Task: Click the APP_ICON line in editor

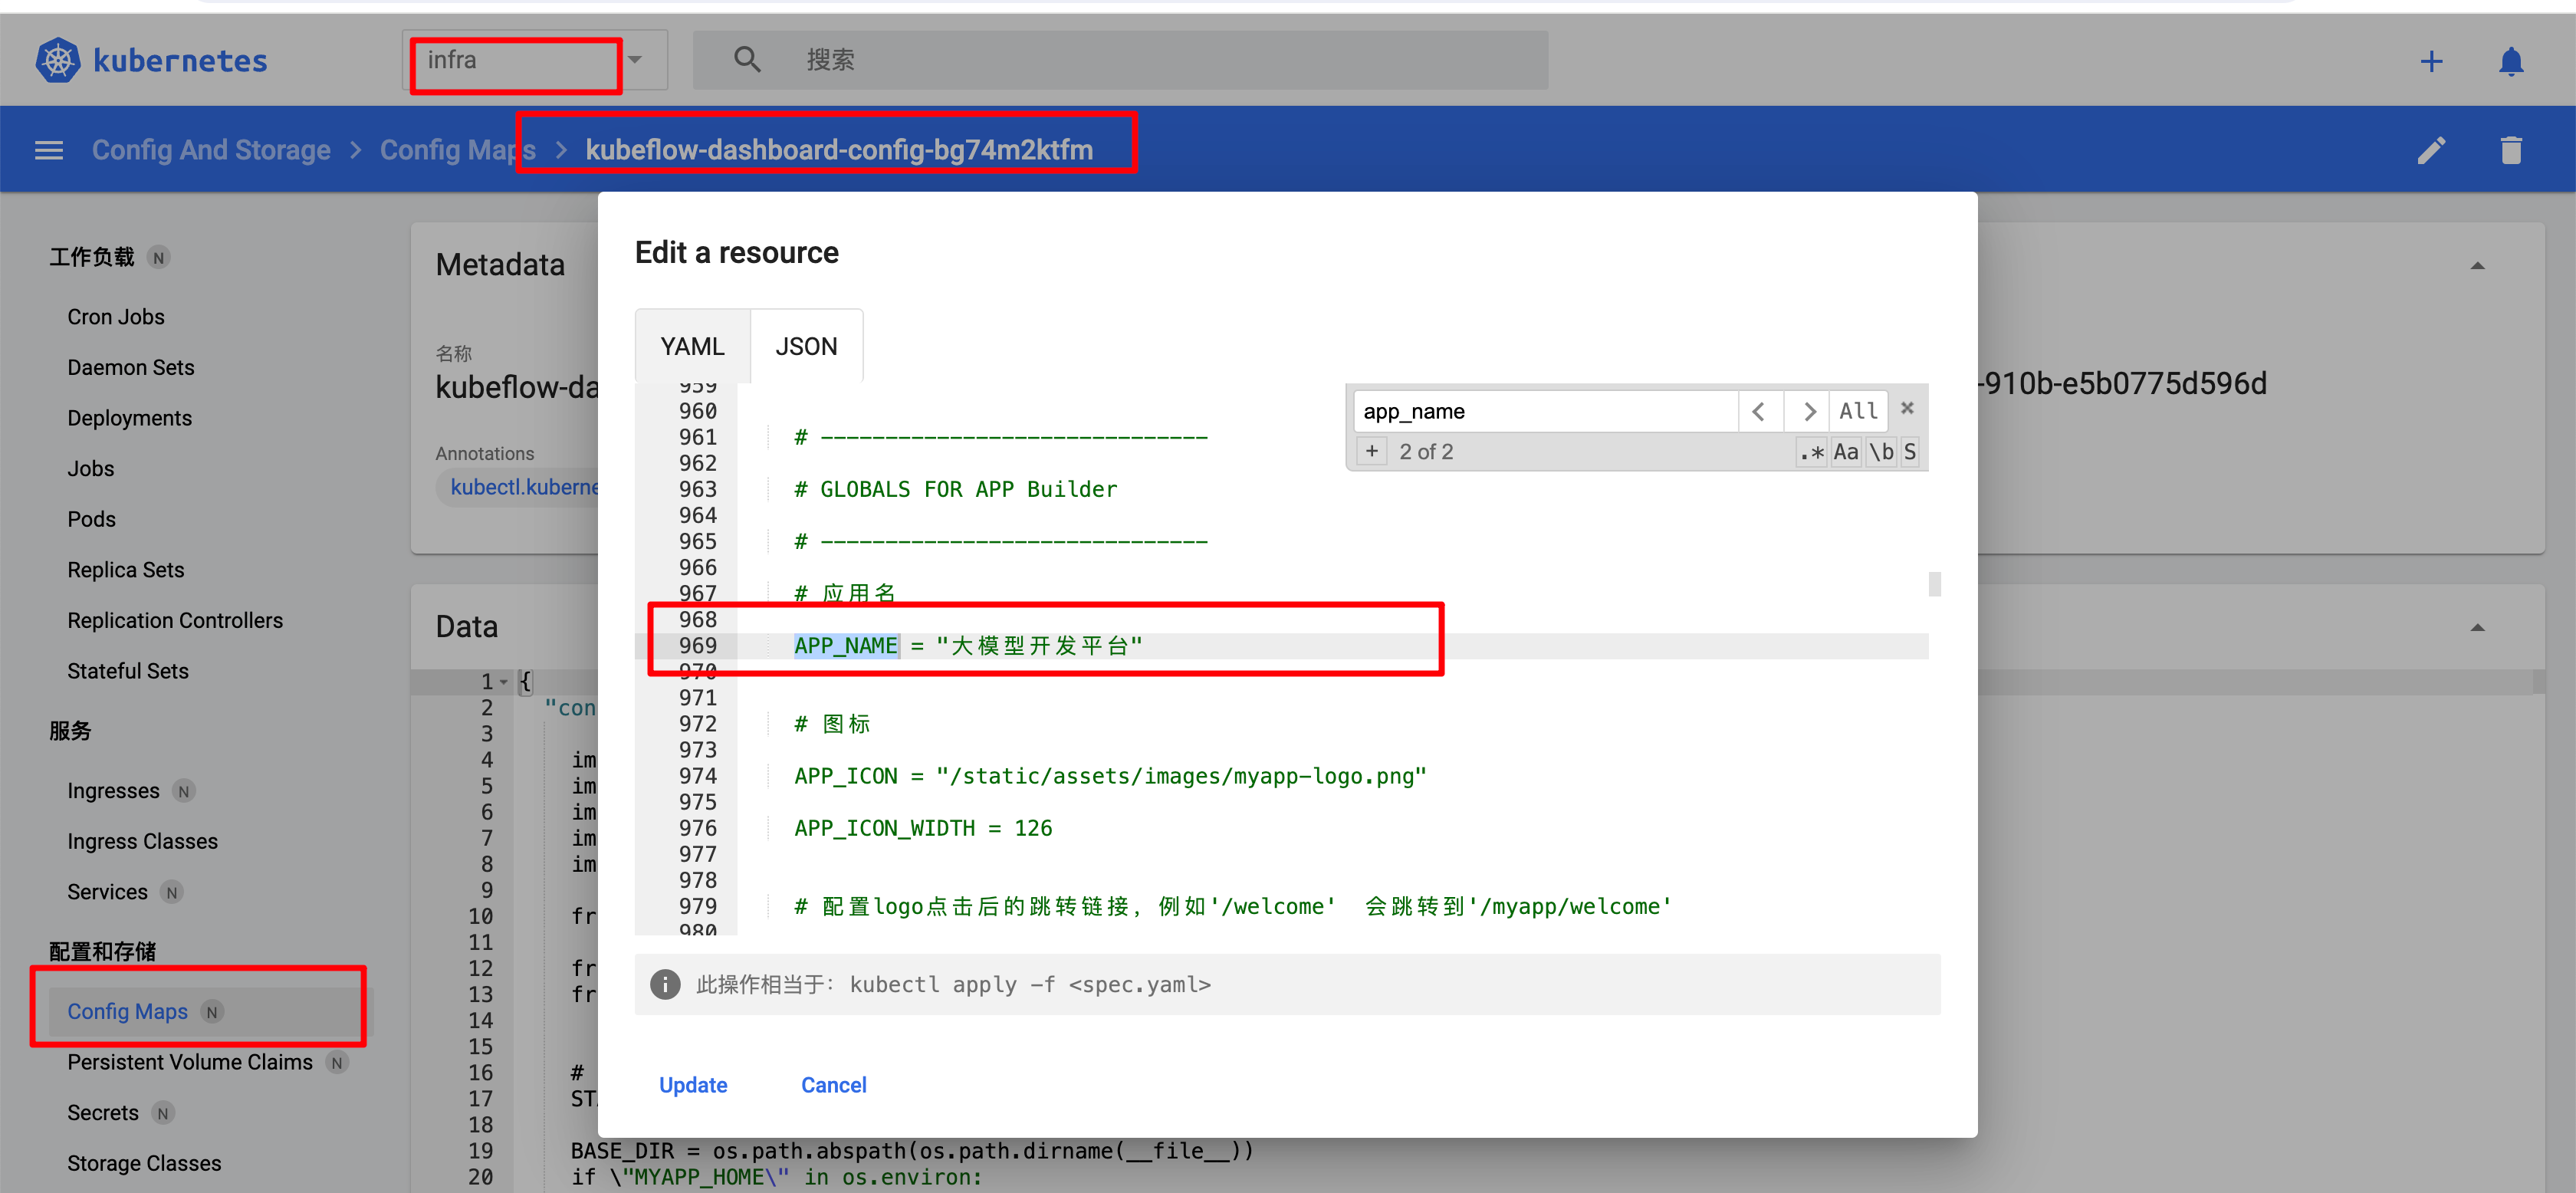Action: coord(1110,776)
